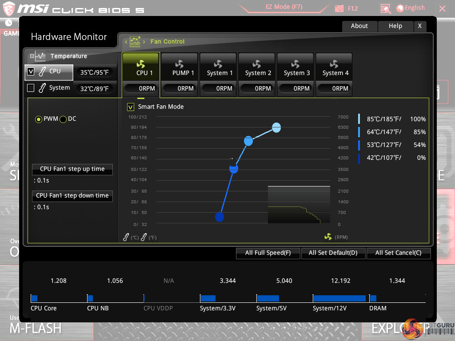Click the System/12V voltage bar
This screenshot has height=341, width=455.
[339, 298]
